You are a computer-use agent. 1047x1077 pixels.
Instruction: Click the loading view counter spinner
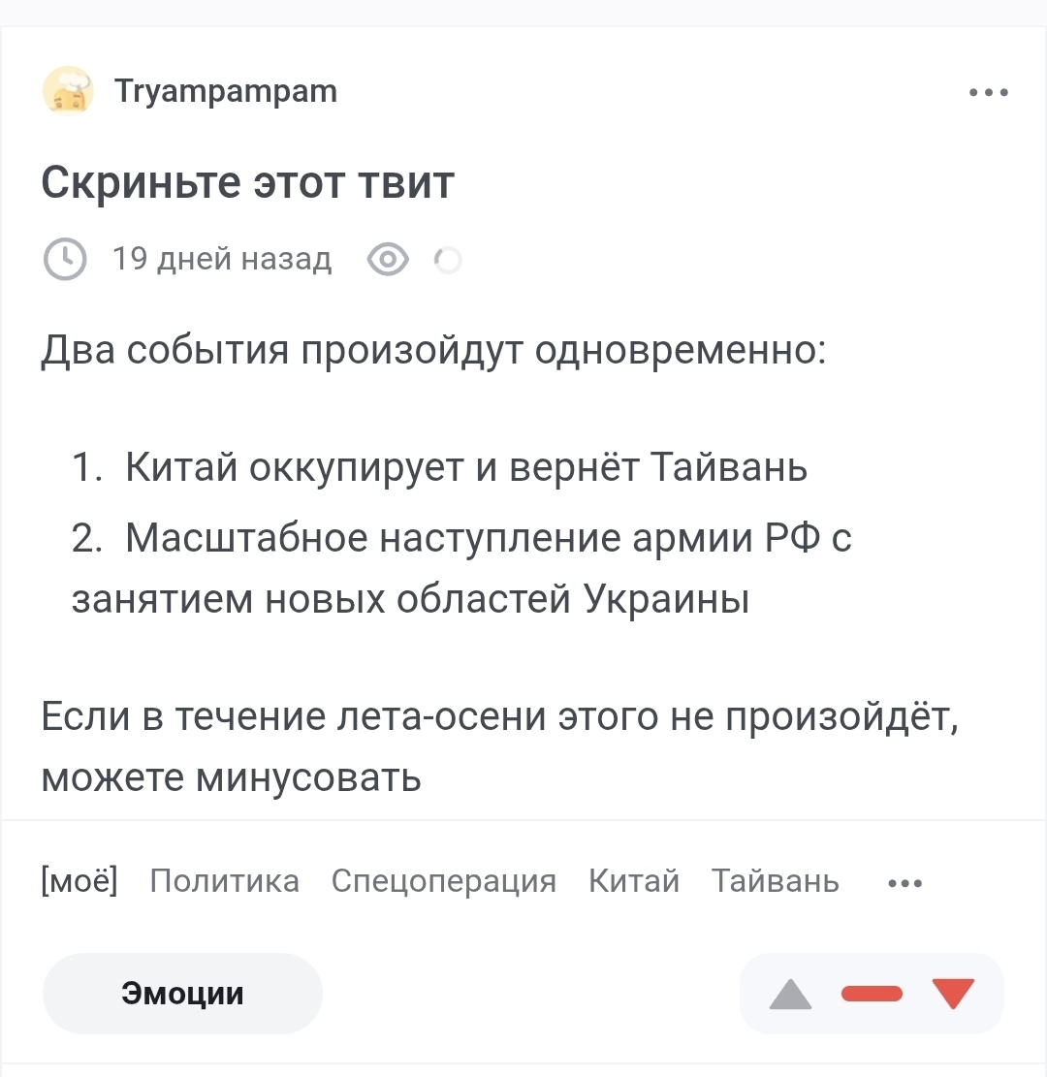point(448,261)
